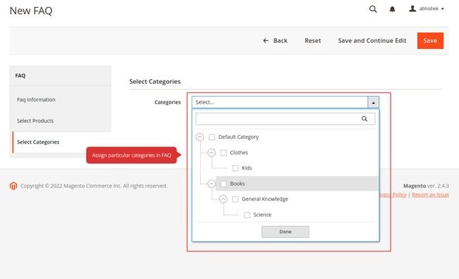Collapse the Clothes tree node
459x279 pixels.
212,153
